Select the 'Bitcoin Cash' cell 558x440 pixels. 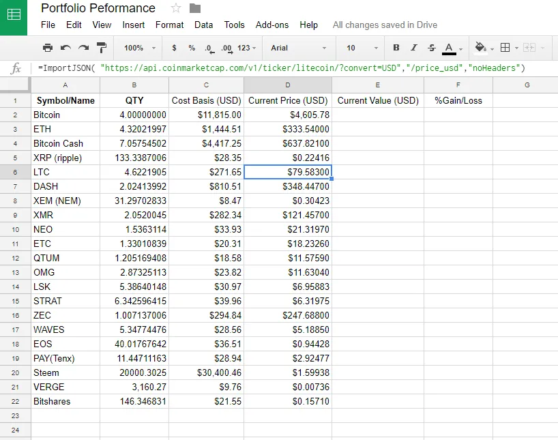point(65,143)
